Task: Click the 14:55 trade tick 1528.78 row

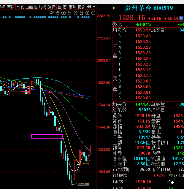Action: tap(148, 182)
